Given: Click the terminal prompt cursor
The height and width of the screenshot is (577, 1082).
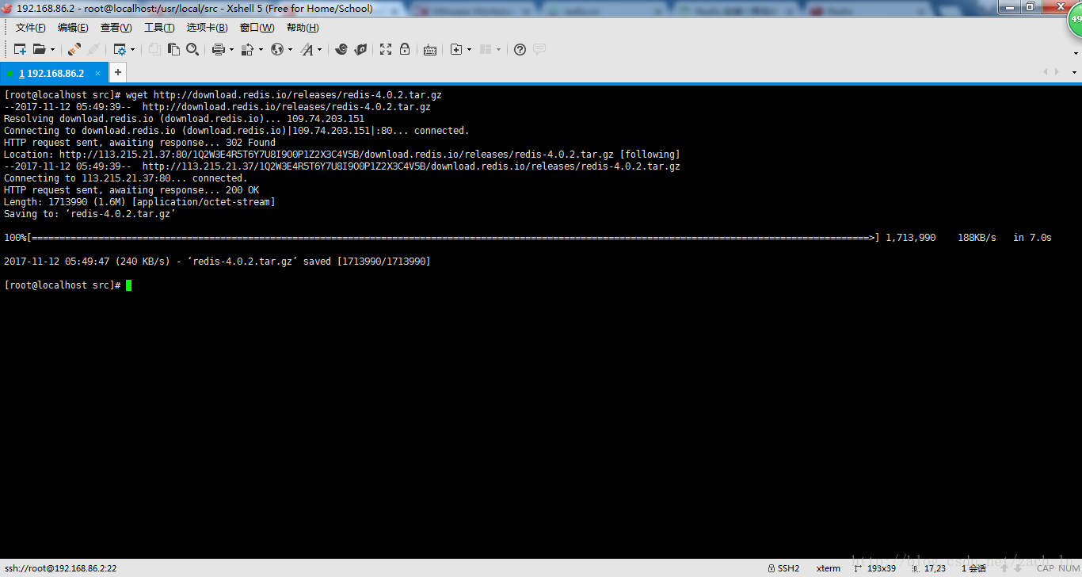Looking at the screenshot, I should [x=128, y=285].
